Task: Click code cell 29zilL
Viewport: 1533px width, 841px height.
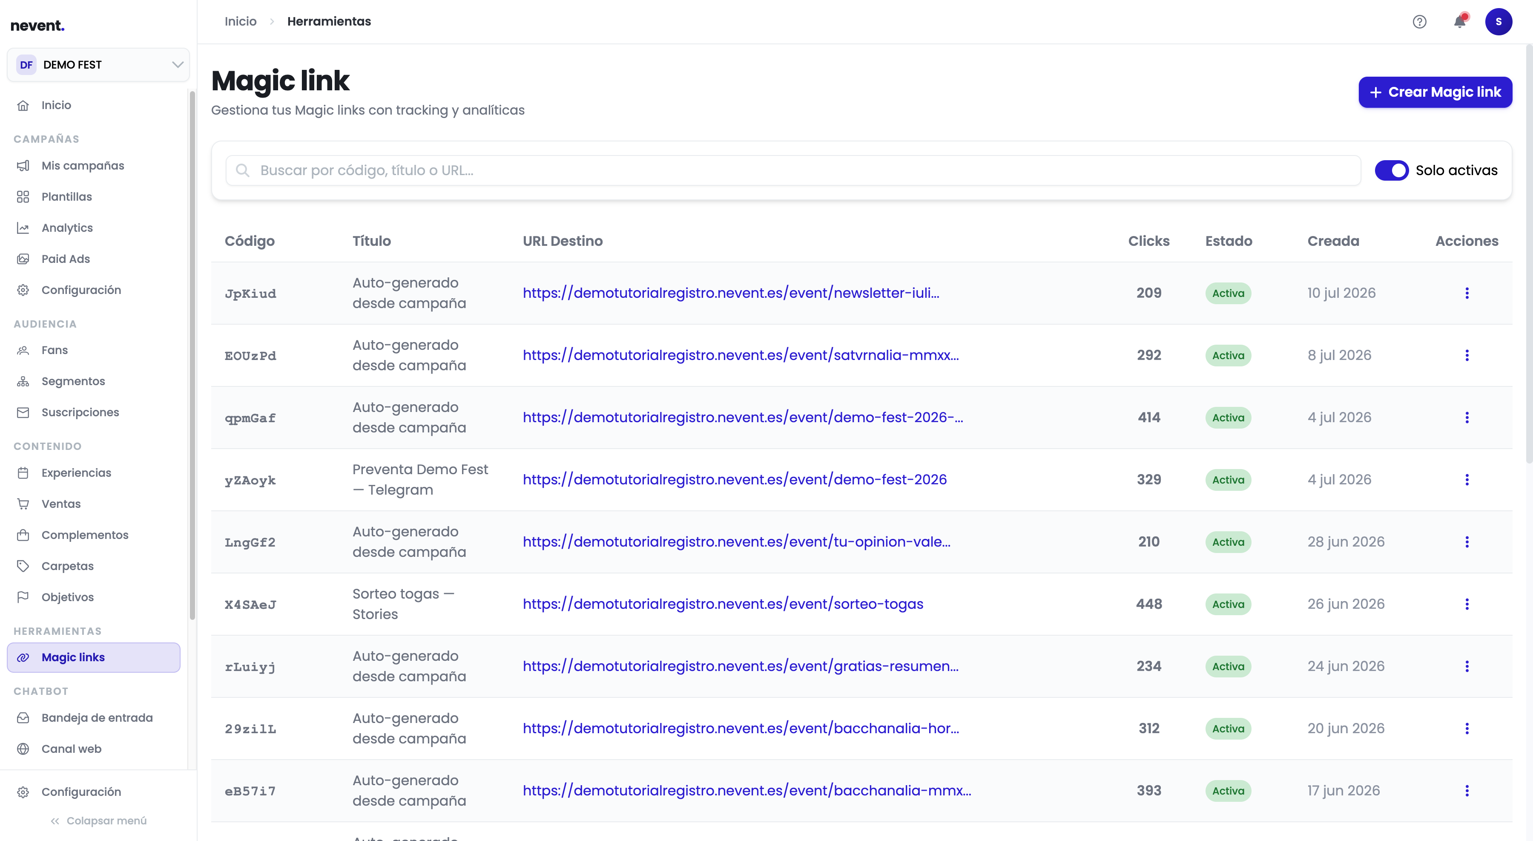Action: tap(250, 729)
